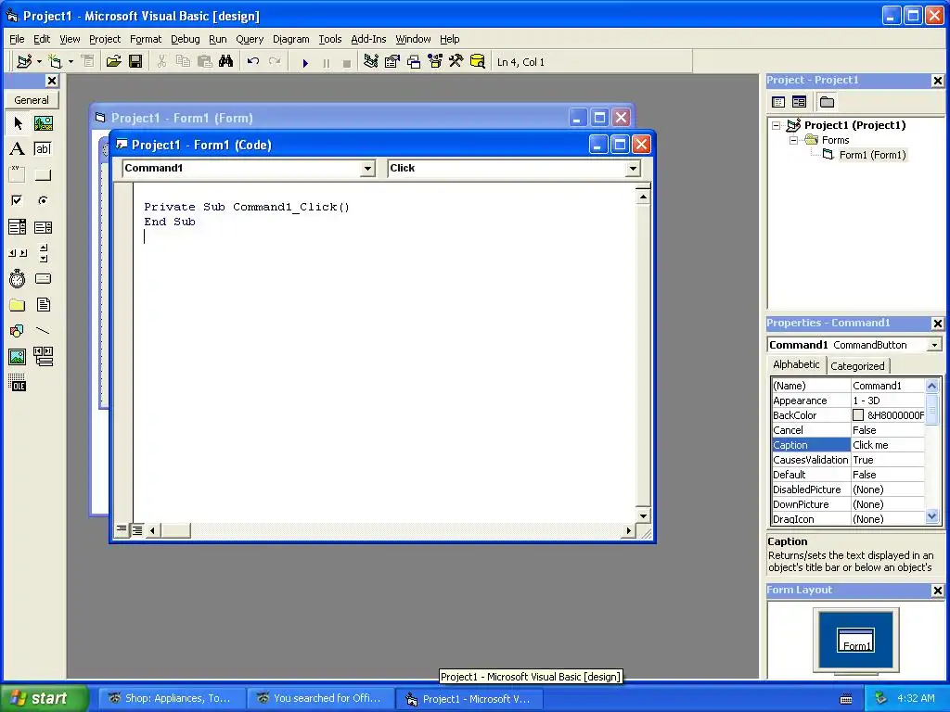
Task: Switch to the Shop: Appliances taskbar window
Action: (x=172, y=698)
